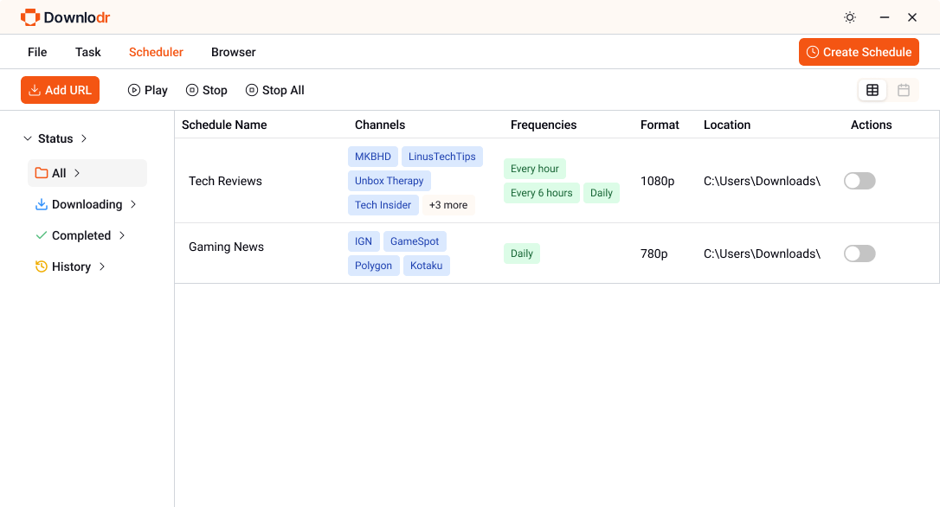Click the Play toolbar button

point(147,90)
